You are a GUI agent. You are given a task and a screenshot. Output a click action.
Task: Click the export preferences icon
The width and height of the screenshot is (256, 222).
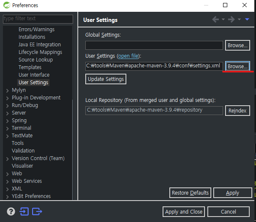[x=37, y=211]
